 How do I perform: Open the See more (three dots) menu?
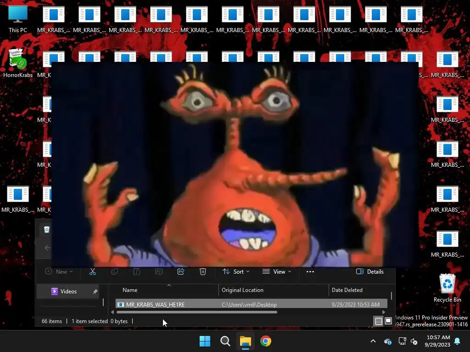310,271
